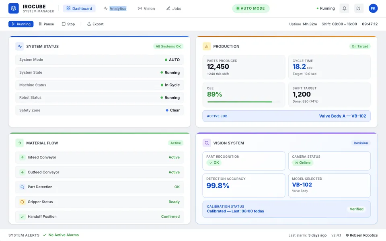
Task: Click the Shift 08:00 – 16:00 text
Action: coord(339,24)
